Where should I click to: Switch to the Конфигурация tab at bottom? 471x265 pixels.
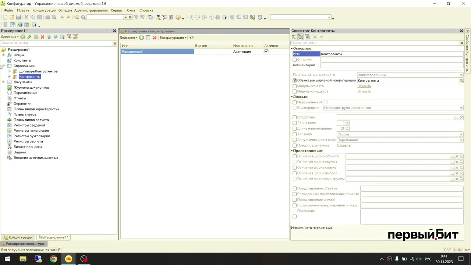(x=18, y=237)
